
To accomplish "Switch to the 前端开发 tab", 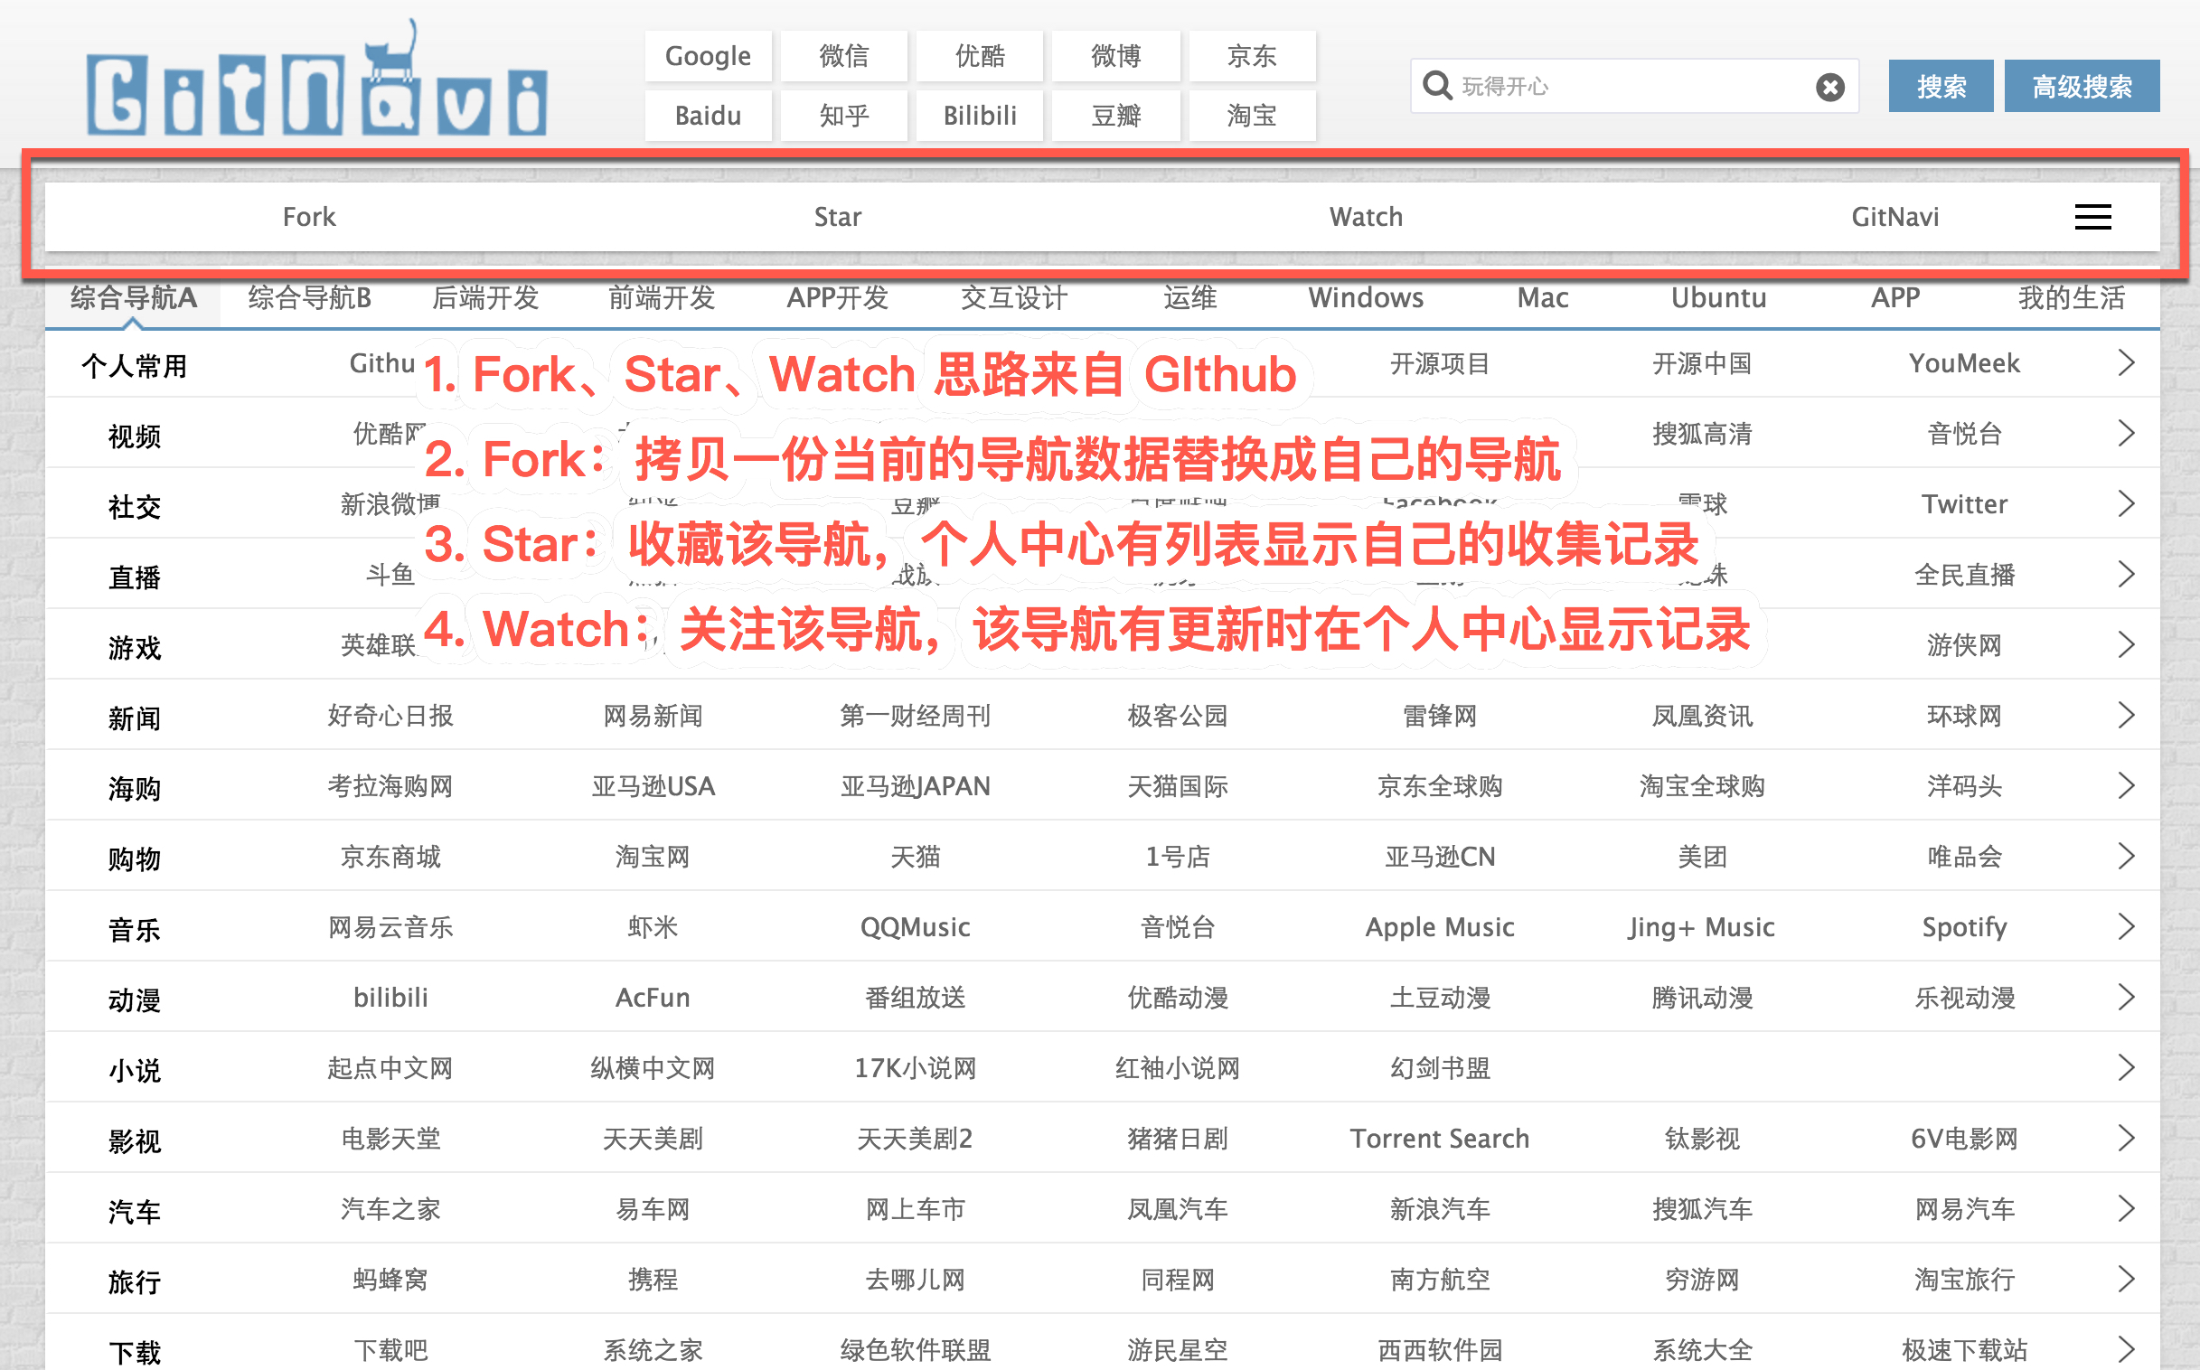I will (662, 298).
